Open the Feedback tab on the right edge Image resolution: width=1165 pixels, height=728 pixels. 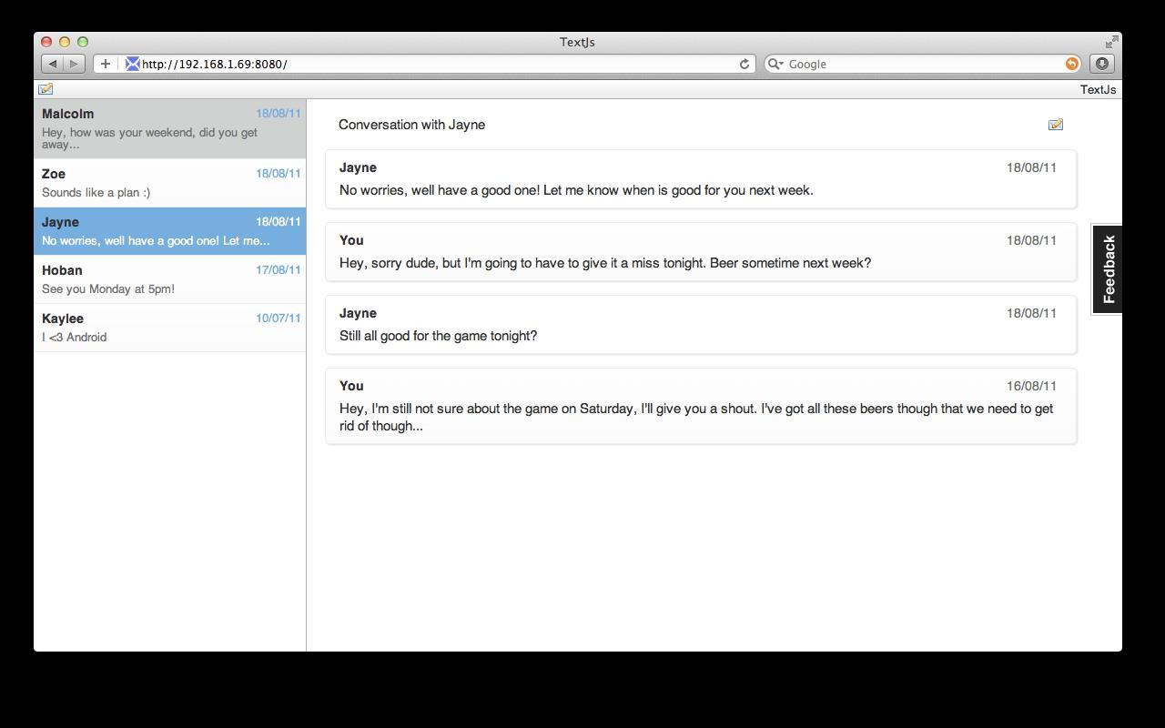(x=1107, y=267)
